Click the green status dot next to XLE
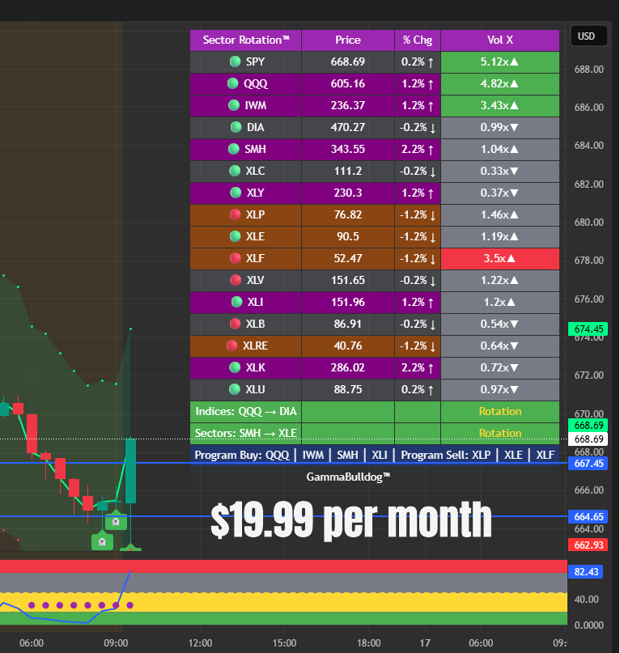The image size is (620, 653). pos(235,236)
